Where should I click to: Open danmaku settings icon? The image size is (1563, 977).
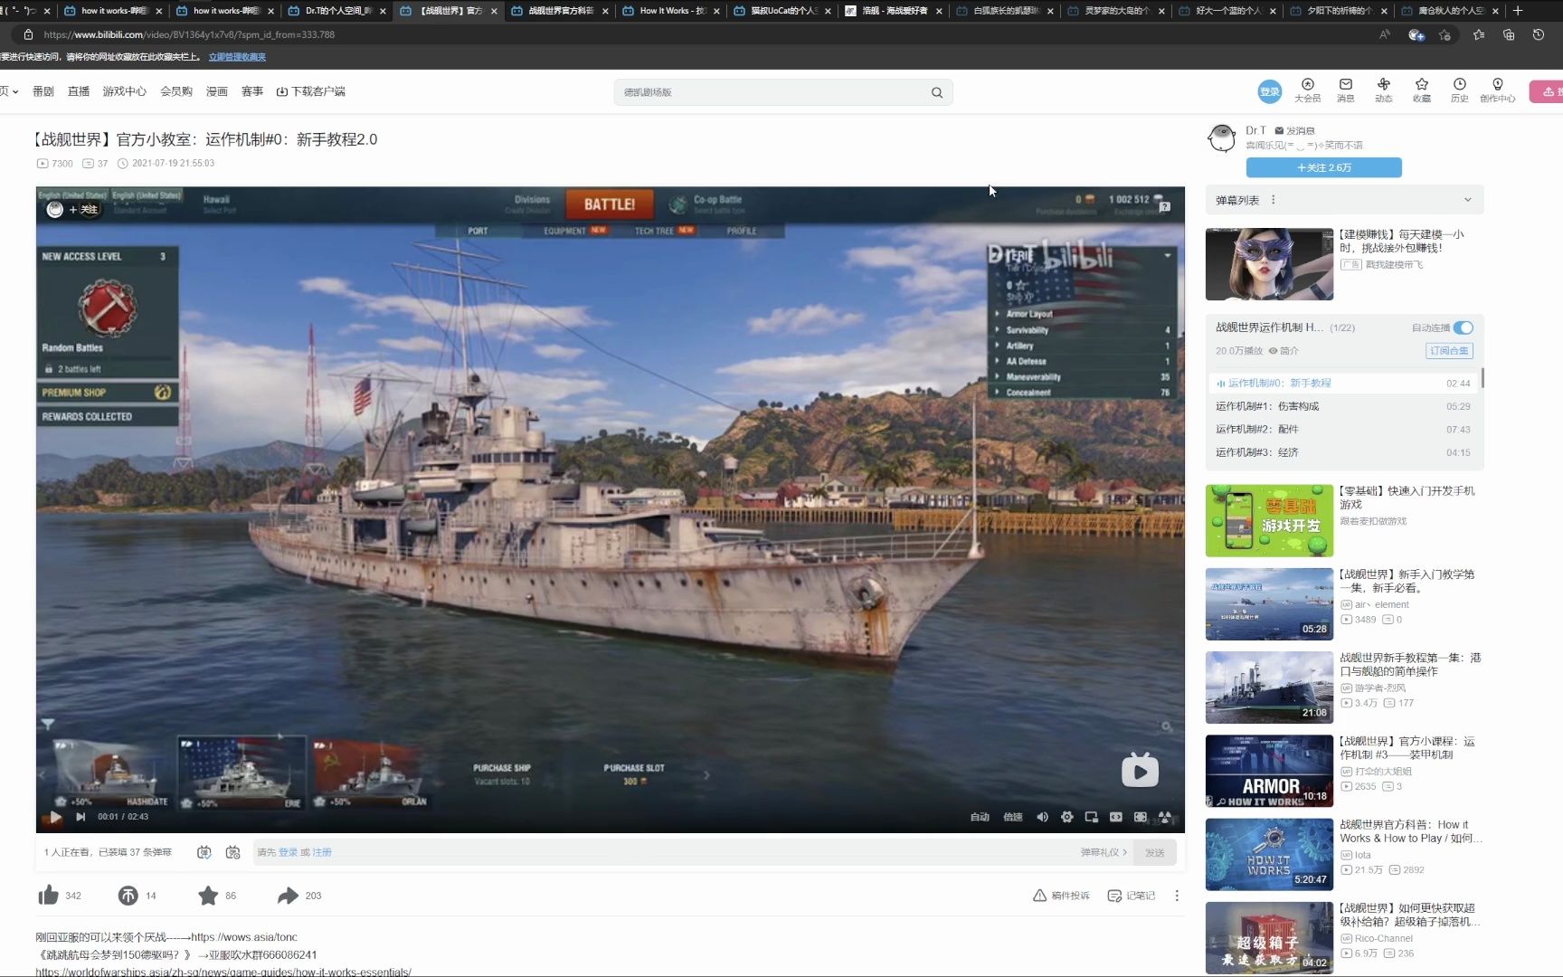coord(233,852)
